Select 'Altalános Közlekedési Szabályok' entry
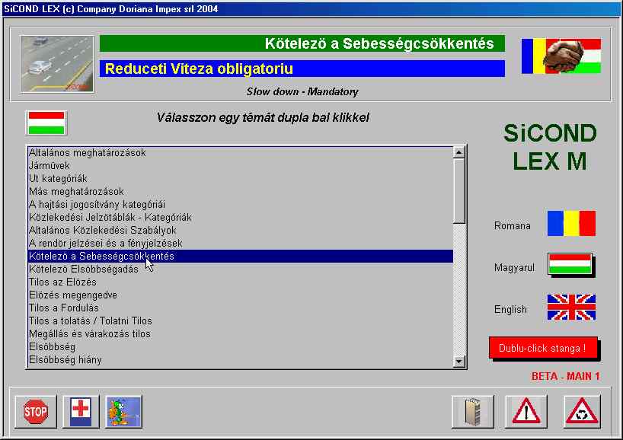This screenshot has width=623, height=440. [x=241, y=231]
